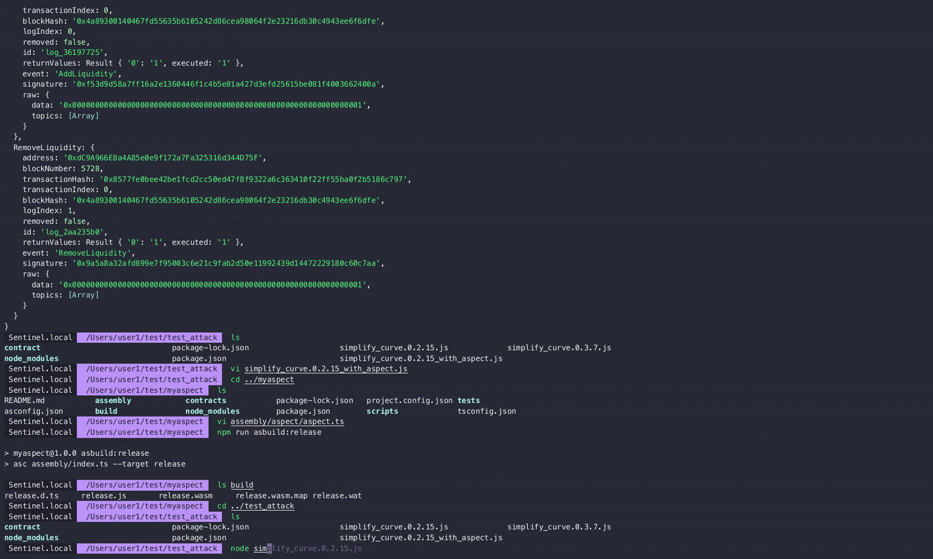Click simplify_curve.0.3.7.js in last listing
The height and width of the screenshot is (559, 933).
tap(559, 527)
